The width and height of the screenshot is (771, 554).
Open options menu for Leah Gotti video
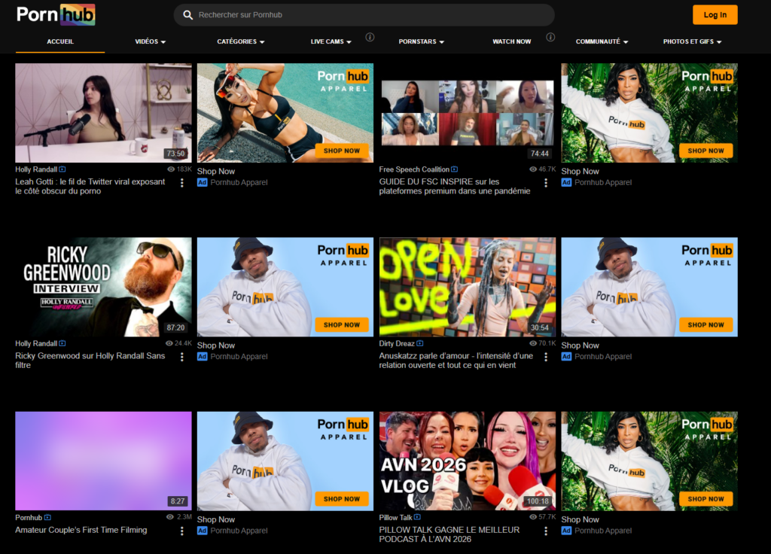click(x=182, y=183)
